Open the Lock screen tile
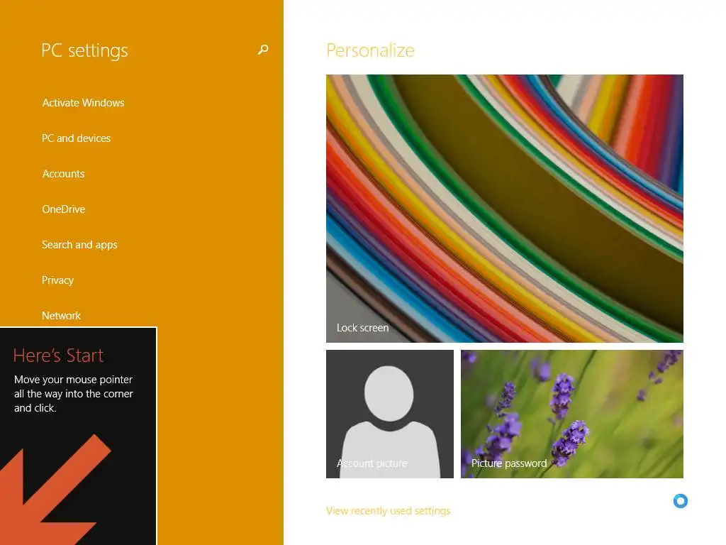This screenshot has height=545, width=726. (x=504, y=209)
